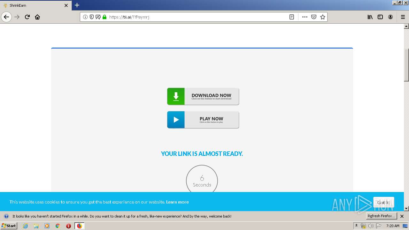The image size is (409, 230).
Task: Click the blue play triangle icon
Action: (176, 120)
